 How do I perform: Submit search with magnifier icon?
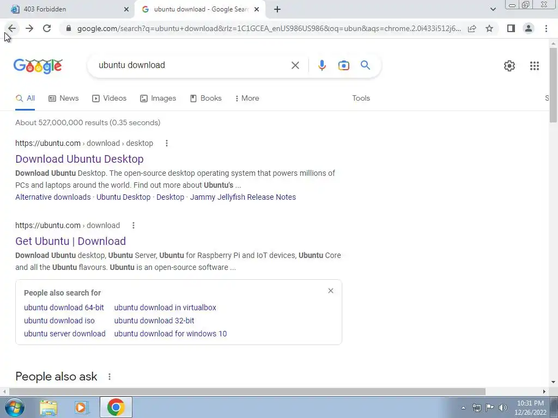coord(365,65)
